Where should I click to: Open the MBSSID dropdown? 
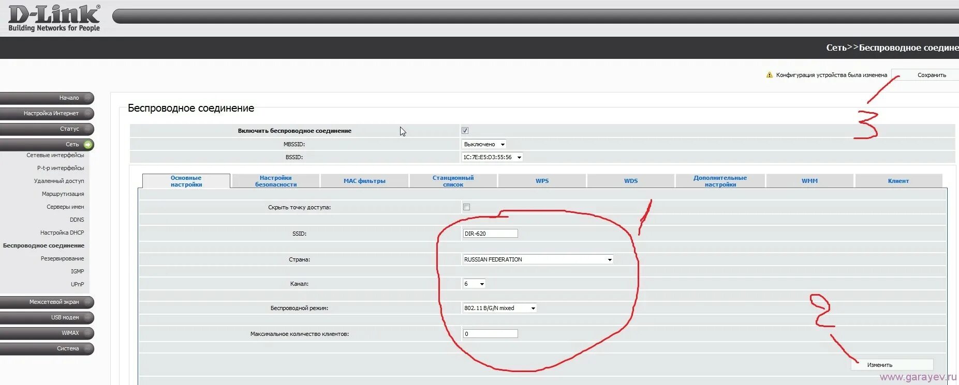pos(484,144)
